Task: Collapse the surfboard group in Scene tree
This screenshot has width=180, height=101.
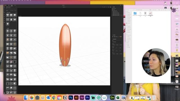Action: (112, 11)
